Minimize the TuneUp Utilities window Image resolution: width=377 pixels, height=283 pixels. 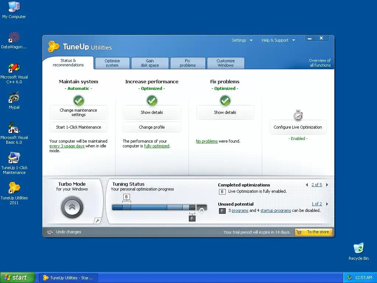(310, 38)
